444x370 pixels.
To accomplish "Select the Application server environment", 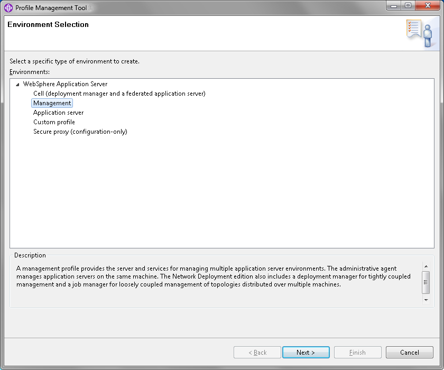I will point(58,113).
